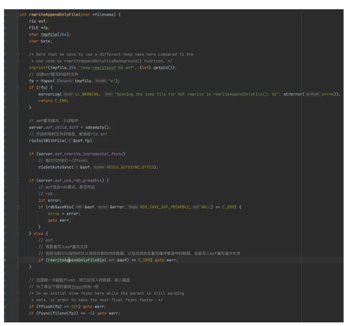Click the "w" mode string
This screenshot has width=348, height=326.
[112, 81]
